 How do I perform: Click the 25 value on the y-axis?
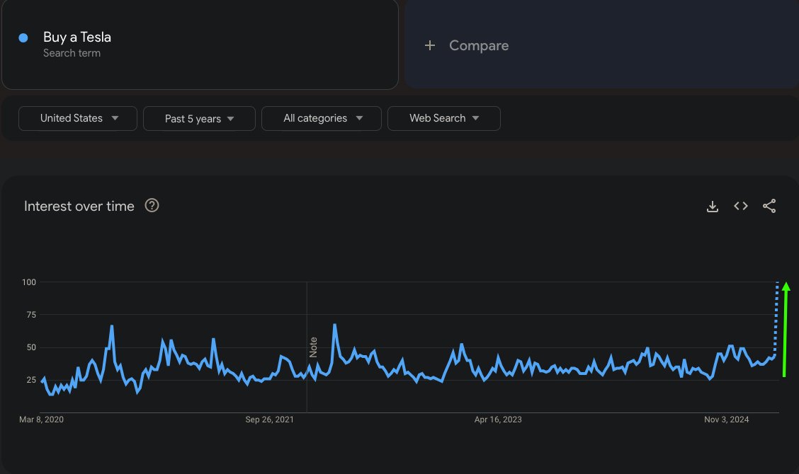coord(31,380)
